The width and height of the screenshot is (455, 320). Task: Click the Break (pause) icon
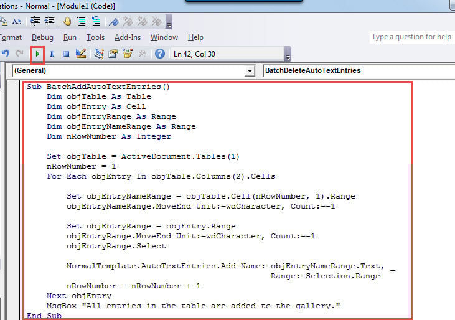coord(52,54)
